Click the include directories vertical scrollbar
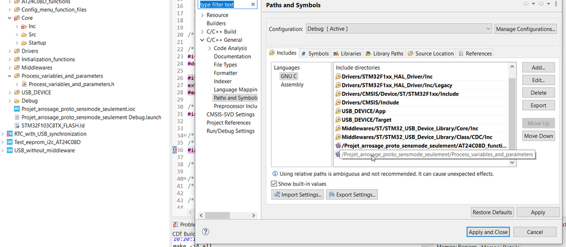 [512, 114]
